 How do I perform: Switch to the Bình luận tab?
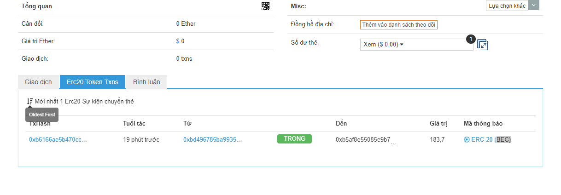(146, 82)
